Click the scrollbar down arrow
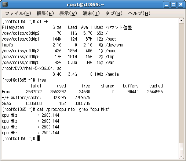 181,157
